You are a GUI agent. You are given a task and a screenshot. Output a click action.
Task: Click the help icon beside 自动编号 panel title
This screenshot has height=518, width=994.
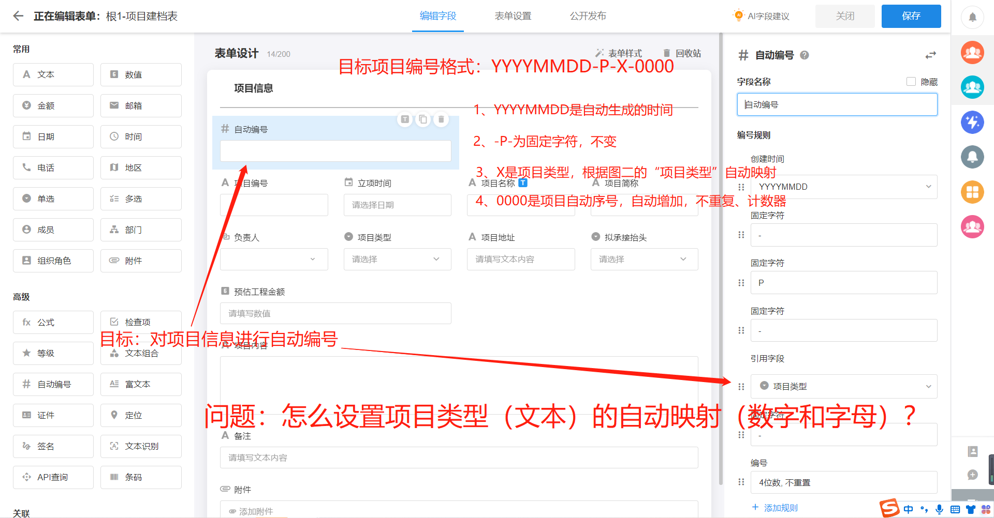point(805,55)
